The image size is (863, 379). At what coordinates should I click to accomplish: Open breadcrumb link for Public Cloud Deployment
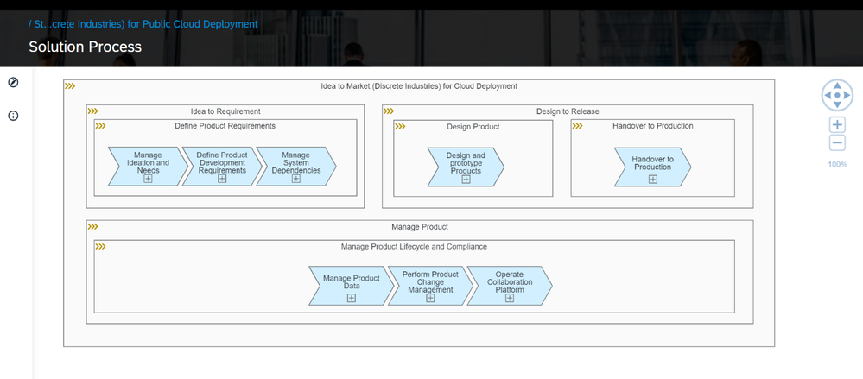pos(143,24)
